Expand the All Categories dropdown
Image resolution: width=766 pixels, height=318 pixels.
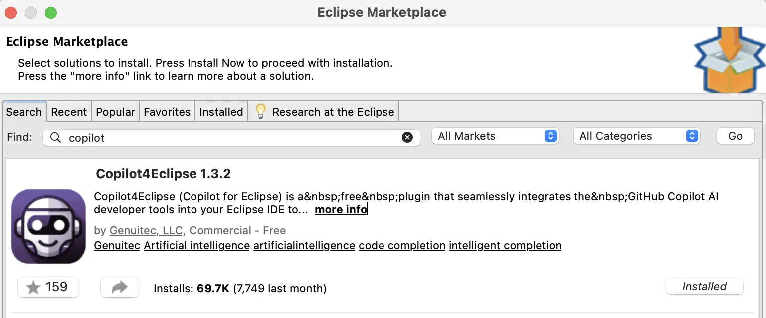(x=637, y=136)
